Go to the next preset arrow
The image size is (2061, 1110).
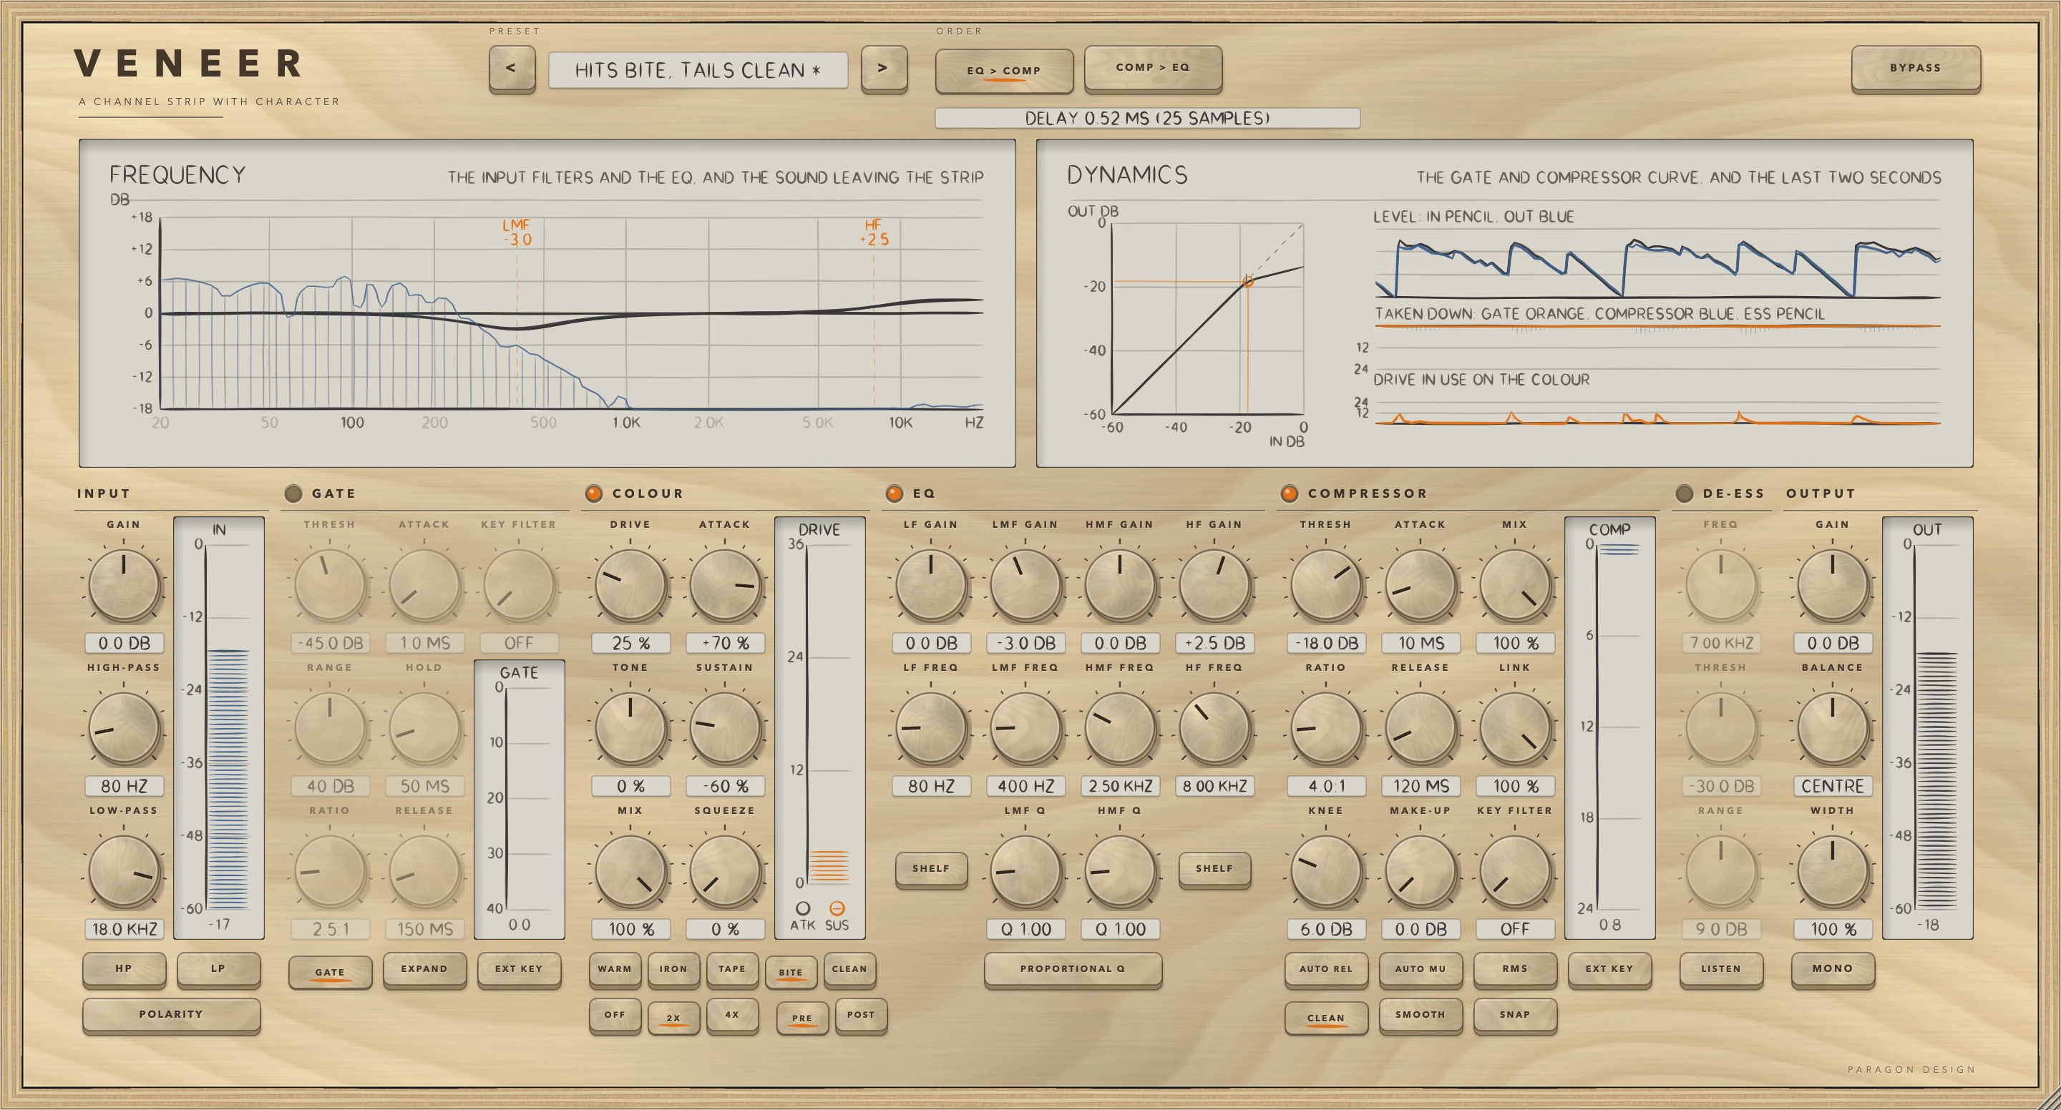pyautogui.click(x=883, y=69)
